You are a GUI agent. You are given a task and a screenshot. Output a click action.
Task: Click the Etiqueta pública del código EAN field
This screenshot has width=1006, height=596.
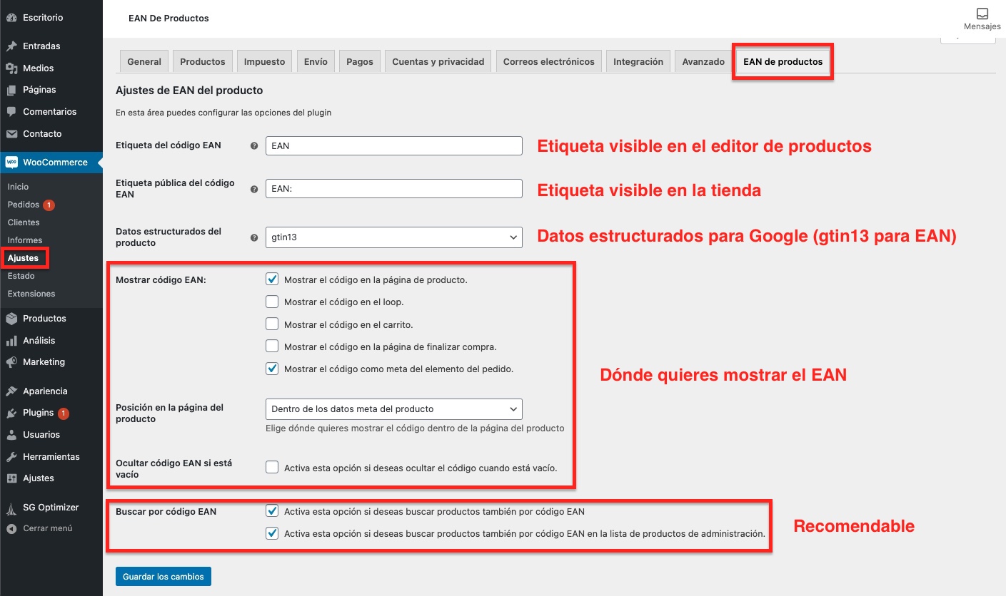tap(393, 189)
